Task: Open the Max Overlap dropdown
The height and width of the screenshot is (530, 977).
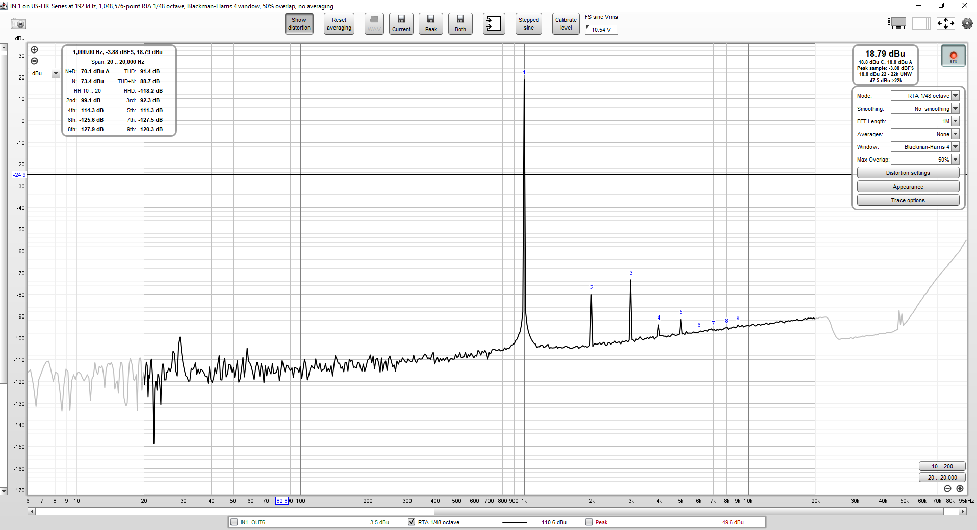Action: [x=925, y=160]
